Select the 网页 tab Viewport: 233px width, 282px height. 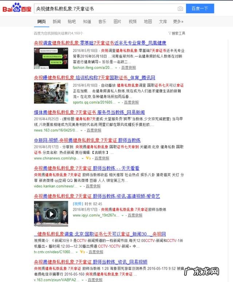[x=42, y=22]
